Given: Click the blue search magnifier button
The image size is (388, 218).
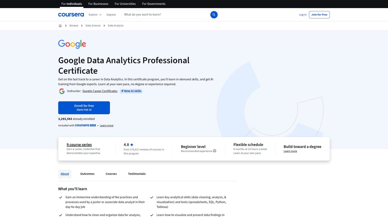Looking at the screenshot, I should click(214, 15).
